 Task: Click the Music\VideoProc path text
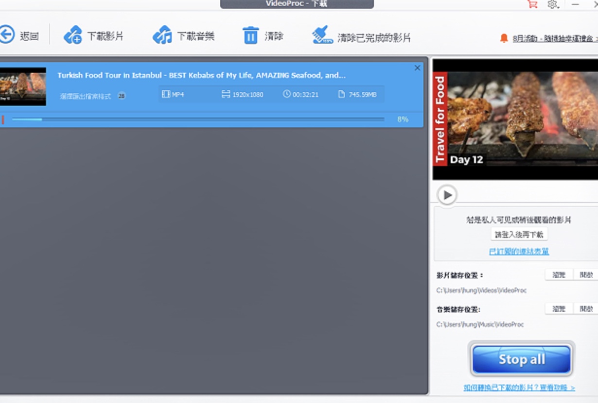pos(480,324)
